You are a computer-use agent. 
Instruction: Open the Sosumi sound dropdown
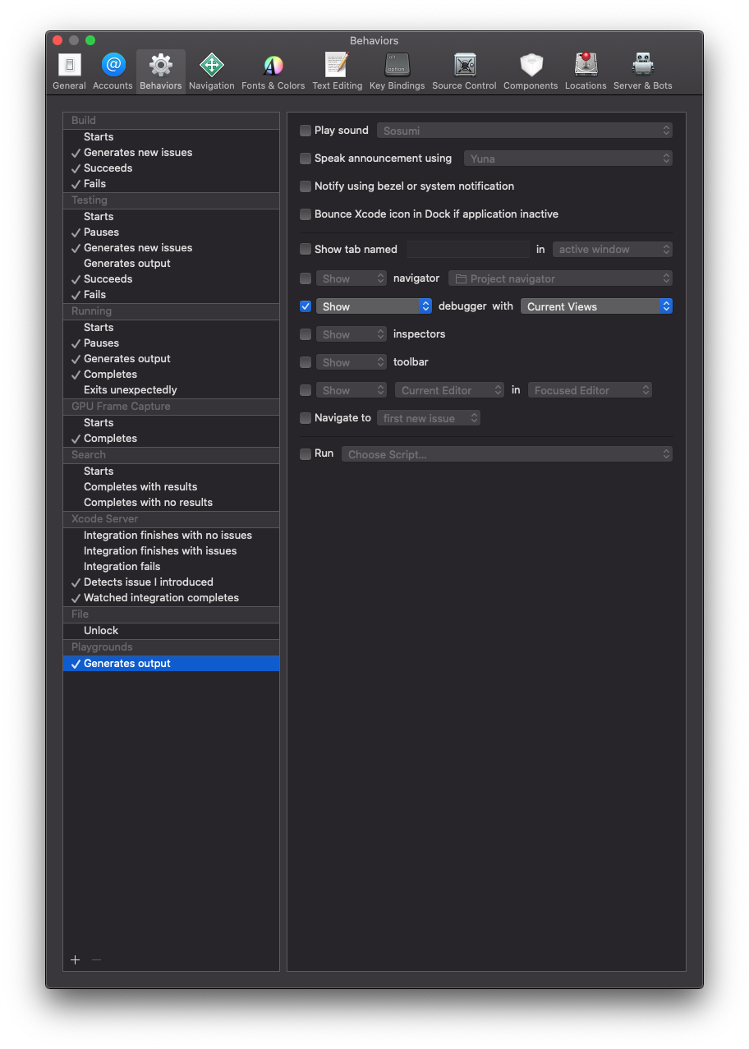click(525, 131)
